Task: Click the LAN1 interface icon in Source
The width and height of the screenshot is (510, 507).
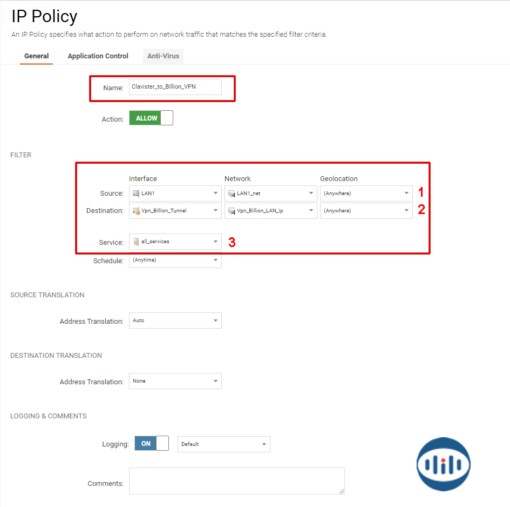Action: pos(136,194)
